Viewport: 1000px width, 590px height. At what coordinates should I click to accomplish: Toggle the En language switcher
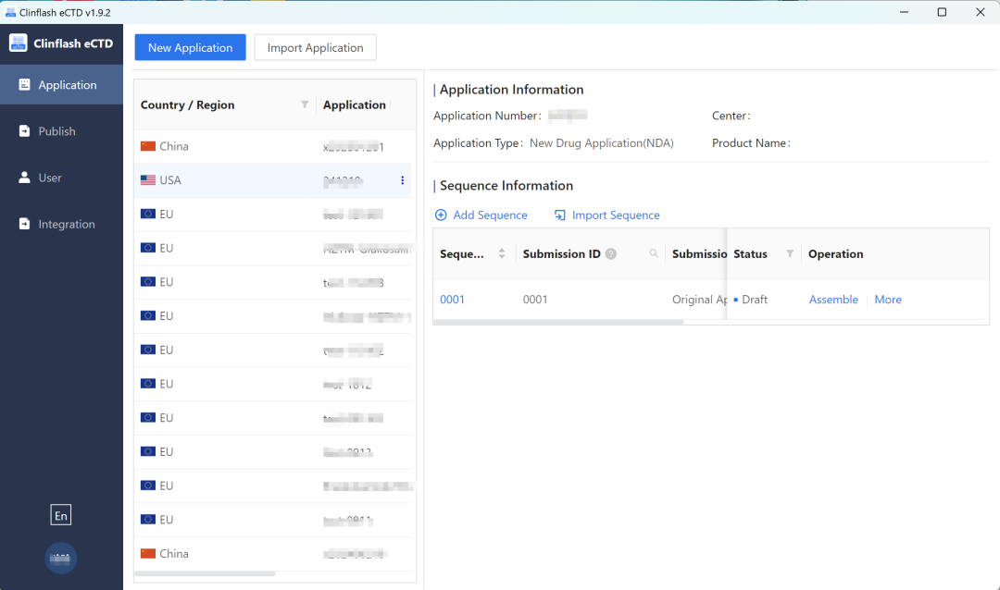click(x=61, y=516)
